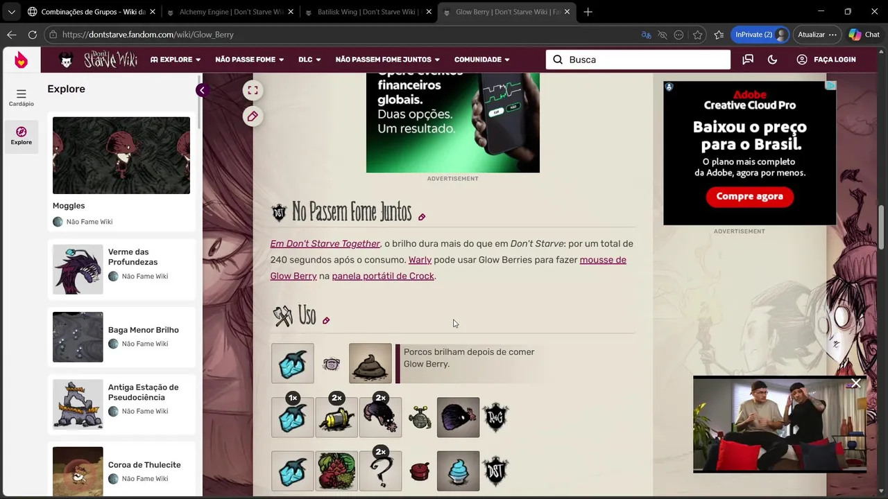
Task: Switch to the Batilisk Wing tab
Action: coord(368,12)
